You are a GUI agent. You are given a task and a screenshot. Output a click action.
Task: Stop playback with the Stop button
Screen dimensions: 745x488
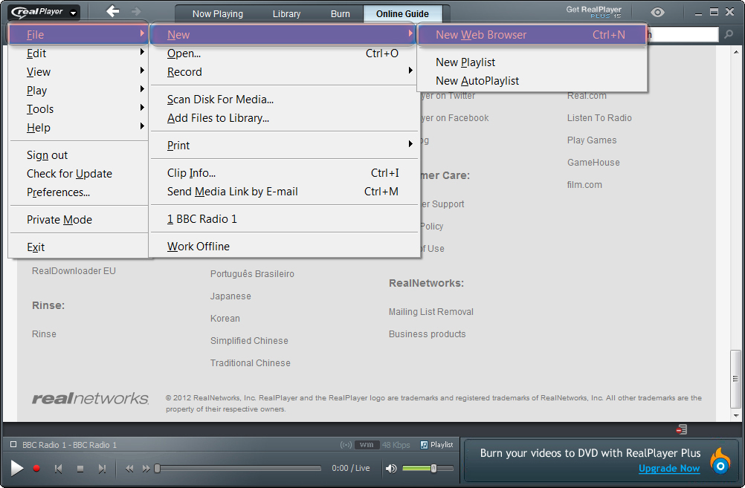[x=80, y=469]
